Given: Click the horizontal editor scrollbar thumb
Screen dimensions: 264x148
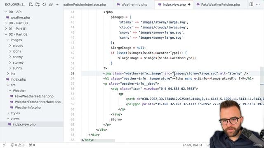Looking at the screenshot, I should click(x=98, y=141).
